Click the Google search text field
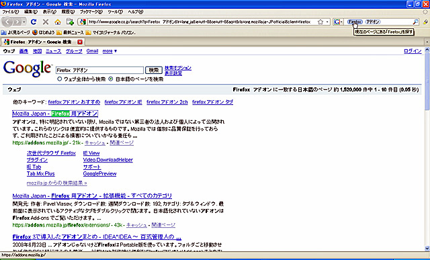 click(99, 71)
